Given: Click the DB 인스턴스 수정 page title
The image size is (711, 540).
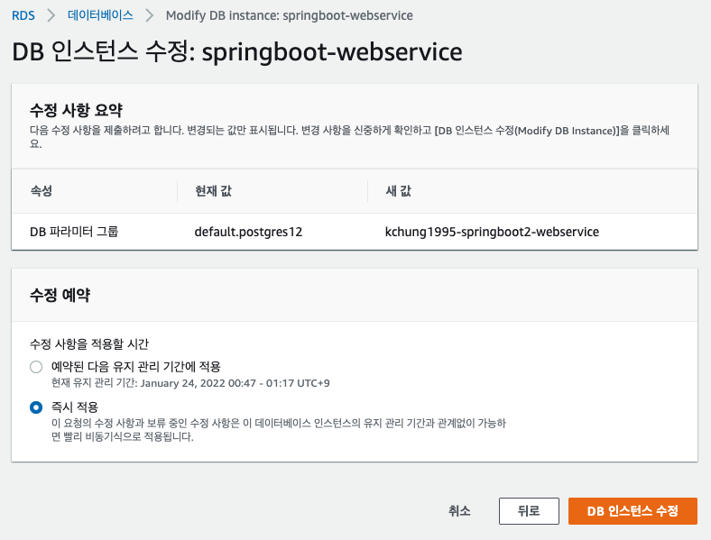Looking at the screenshot, I should tap(237, 51).
